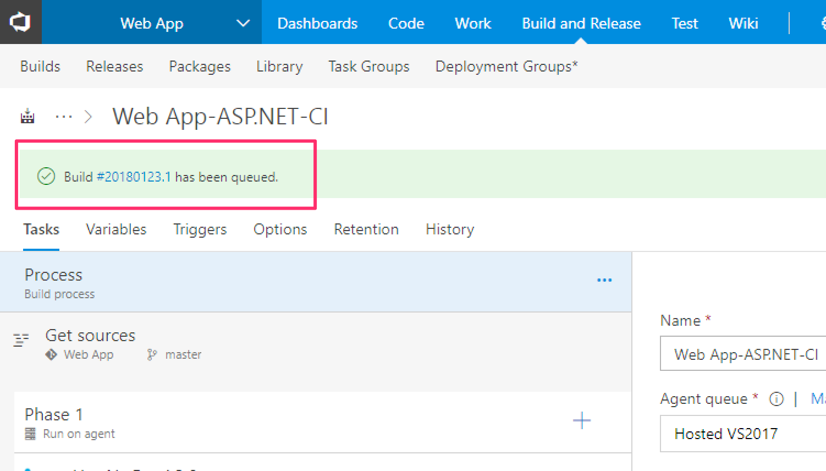Select the Process build process row
Image resolution: width=826 pixels, height=471 pixels.
coord(316,282)
